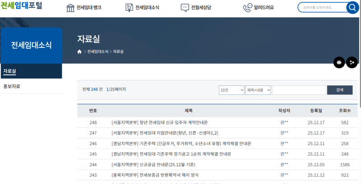Click the row number 248 cell
Image resolution: width=361 pixels, height=184 pixels.
tap(93, 123)
